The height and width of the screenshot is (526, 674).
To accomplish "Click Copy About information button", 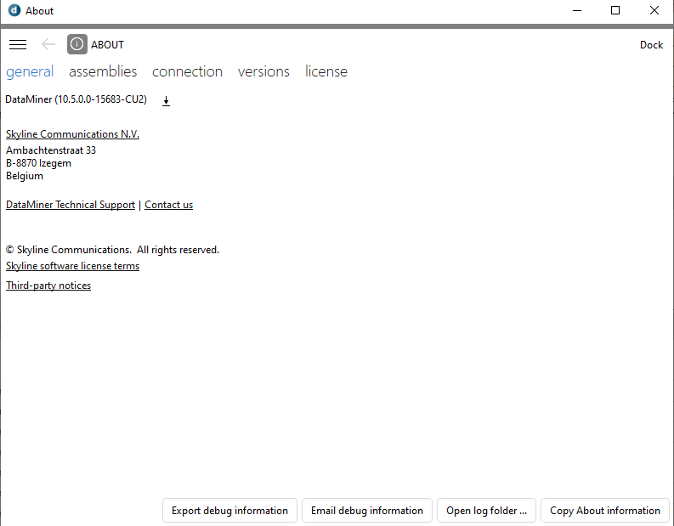I will (605, 511).
